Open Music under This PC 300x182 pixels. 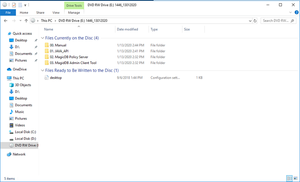tap(19, 112)
